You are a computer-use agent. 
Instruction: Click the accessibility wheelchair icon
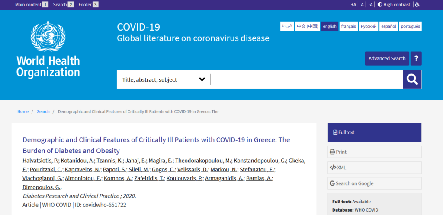click(x=417, y=4)
